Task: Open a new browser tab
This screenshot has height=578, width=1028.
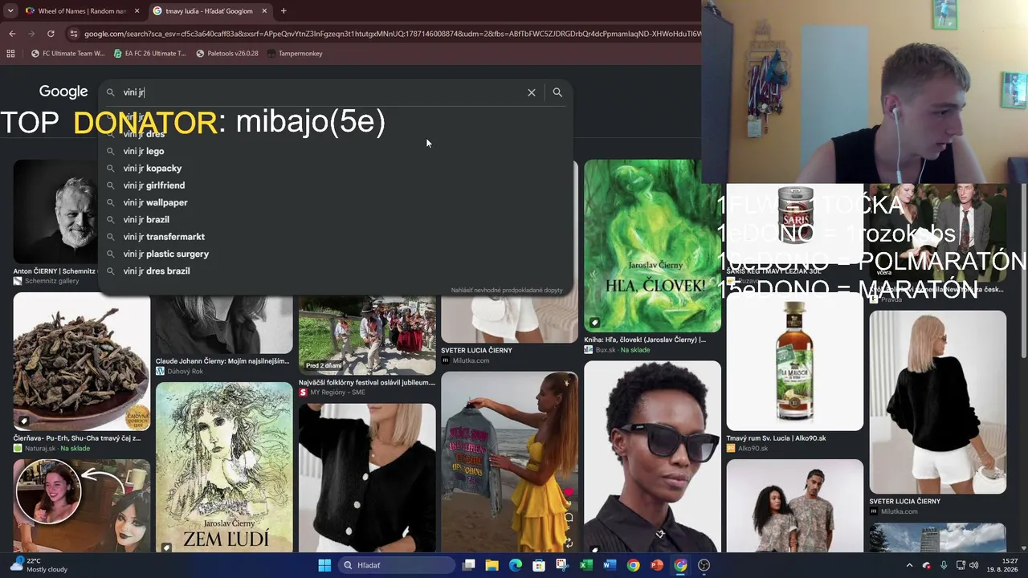Action: [x=284, y=11]
